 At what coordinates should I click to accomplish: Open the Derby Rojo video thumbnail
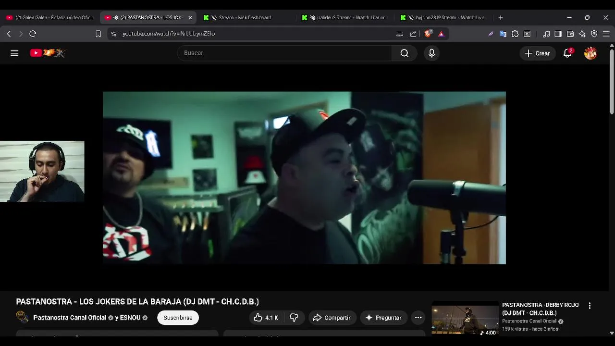(x=465, y=318)
